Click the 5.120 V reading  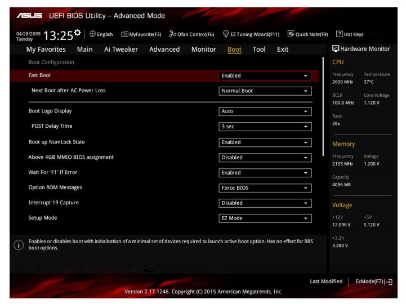372,225
